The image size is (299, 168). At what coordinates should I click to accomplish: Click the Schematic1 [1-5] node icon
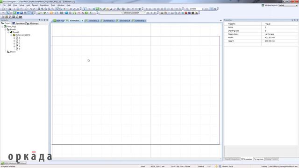click(14, 35)
